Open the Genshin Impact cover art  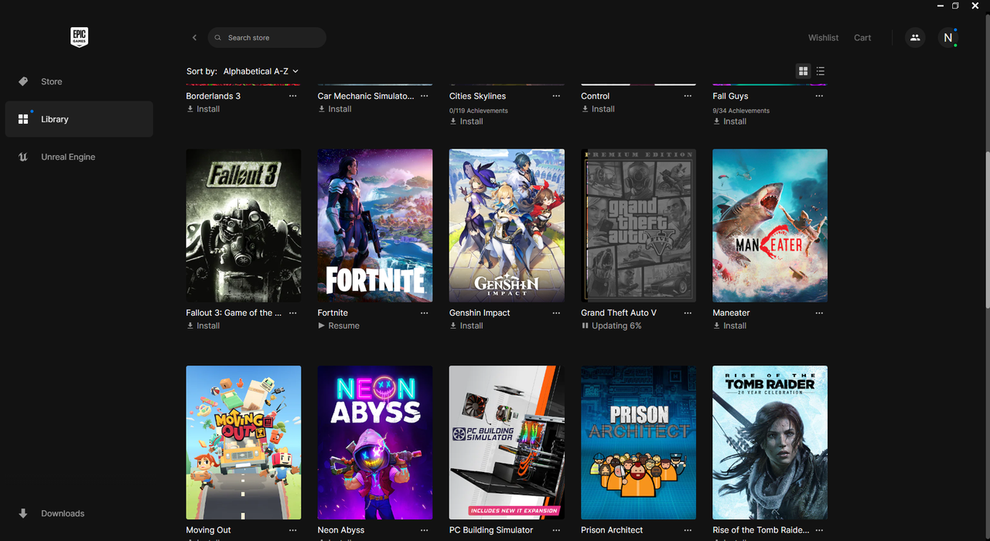point(507,225)
